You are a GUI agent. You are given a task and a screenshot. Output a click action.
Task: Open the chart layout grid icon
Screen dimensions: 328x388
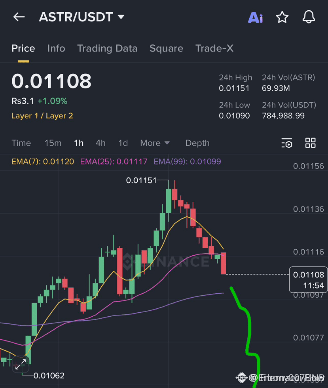[x=310, y=143]
